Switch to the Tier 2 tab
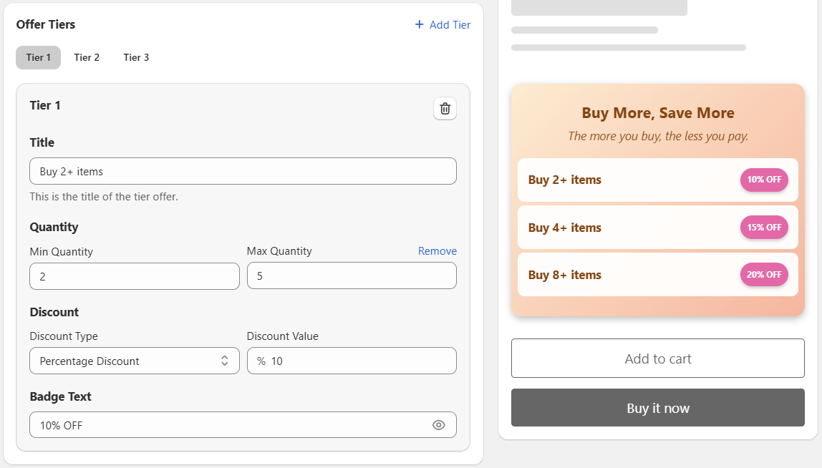 click(87, 57)
